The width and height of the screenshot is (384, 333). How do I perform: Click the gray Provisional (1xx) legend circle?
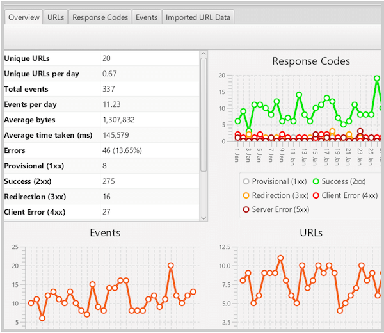245,181
